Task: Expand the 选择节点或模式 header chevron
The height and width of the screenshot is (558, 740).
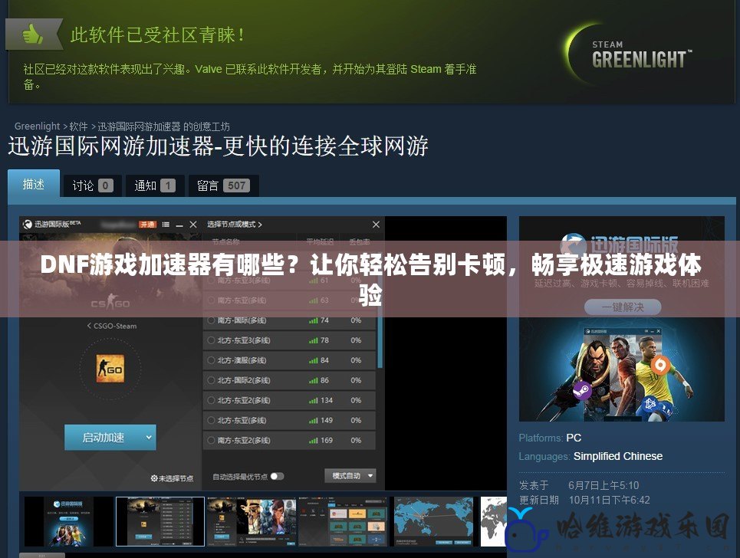Action: (260, 225)
